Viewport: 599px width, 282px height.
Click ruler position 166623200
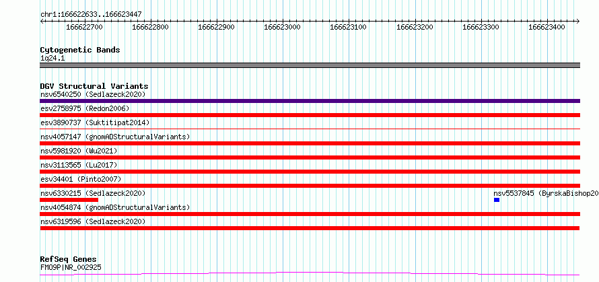(x=415, y=27)
